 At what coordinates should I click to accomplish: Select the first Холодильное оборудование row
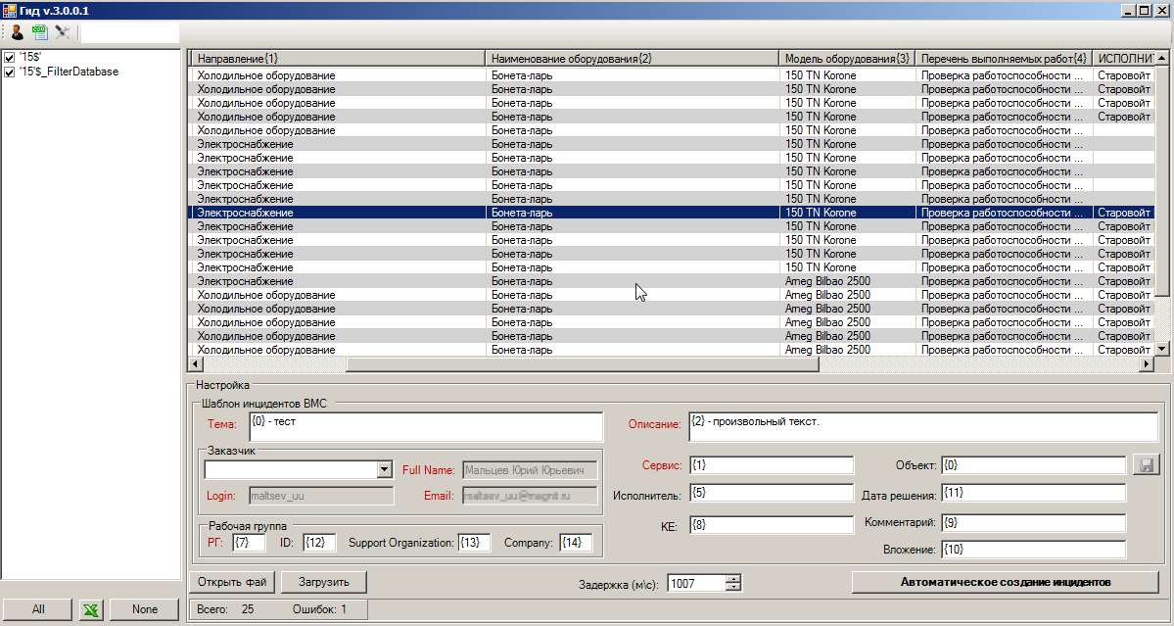pos(670,75)
